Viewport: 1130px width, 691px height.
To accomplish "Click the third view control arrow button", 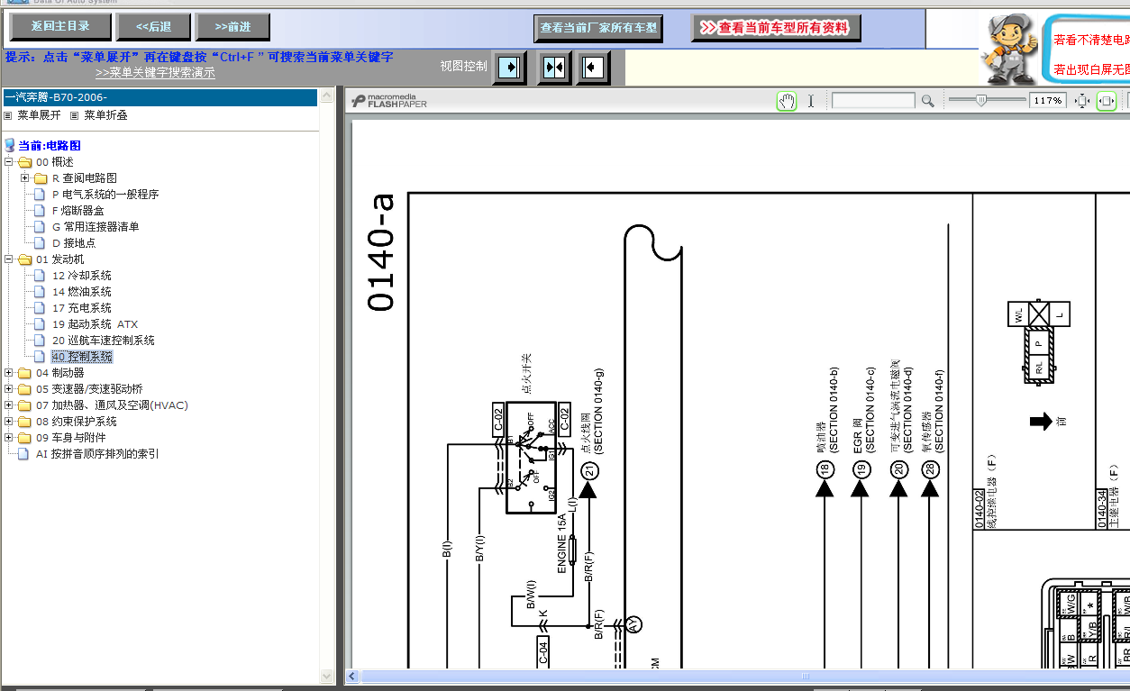I will 592,68.
